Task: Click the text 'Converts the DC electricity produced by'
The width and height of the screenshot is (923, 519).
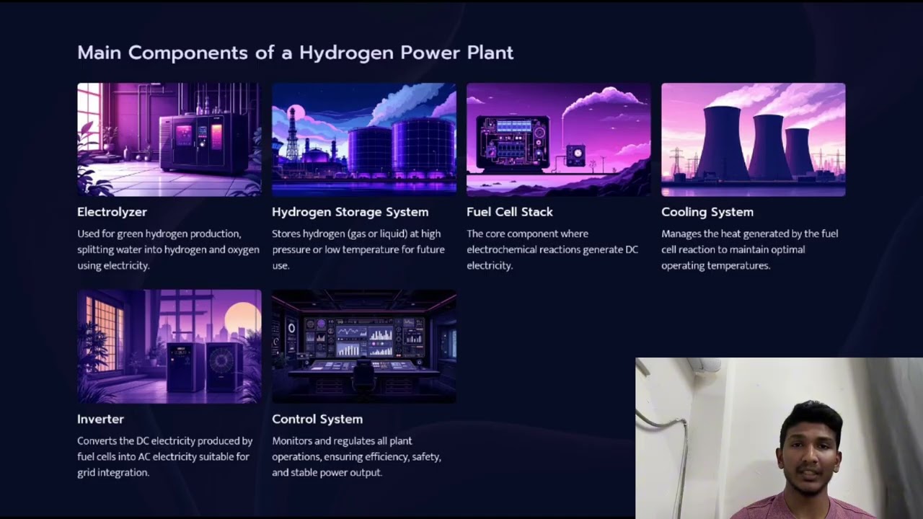Action: (x=165, y=440)
